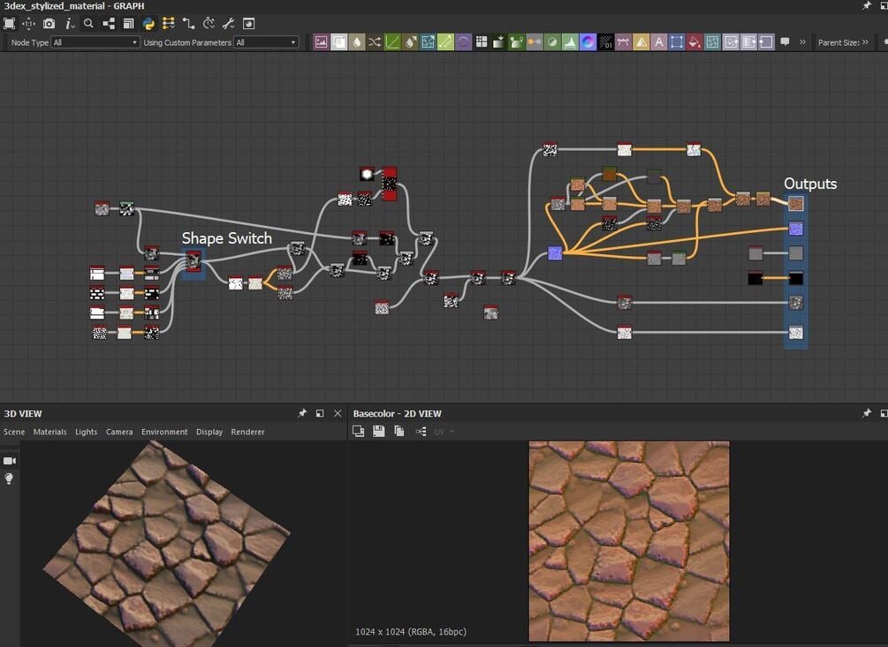The width and height of the screenshot is (888, 647).
Task: Add a Sharpen triangle node
Action: click(641, 42)
